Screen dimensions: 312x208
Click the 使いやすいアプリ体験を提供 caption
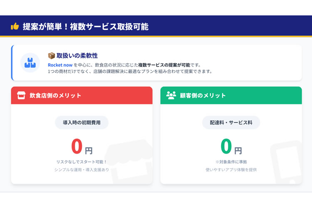pyautogui.click(x=231, y=170)
